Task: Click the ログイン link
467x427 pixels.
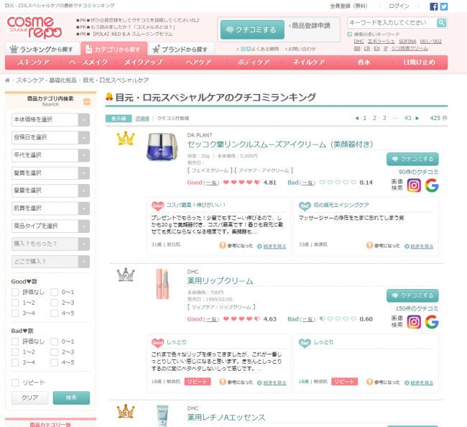Action: 399,6
